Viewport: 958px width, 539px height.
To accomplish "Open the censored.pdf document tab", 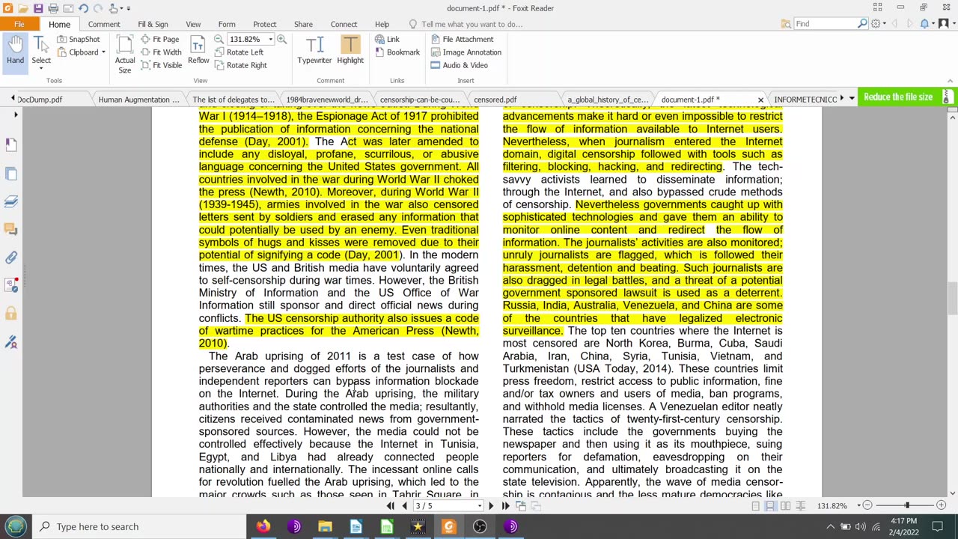I will click(x=495, y=99).
